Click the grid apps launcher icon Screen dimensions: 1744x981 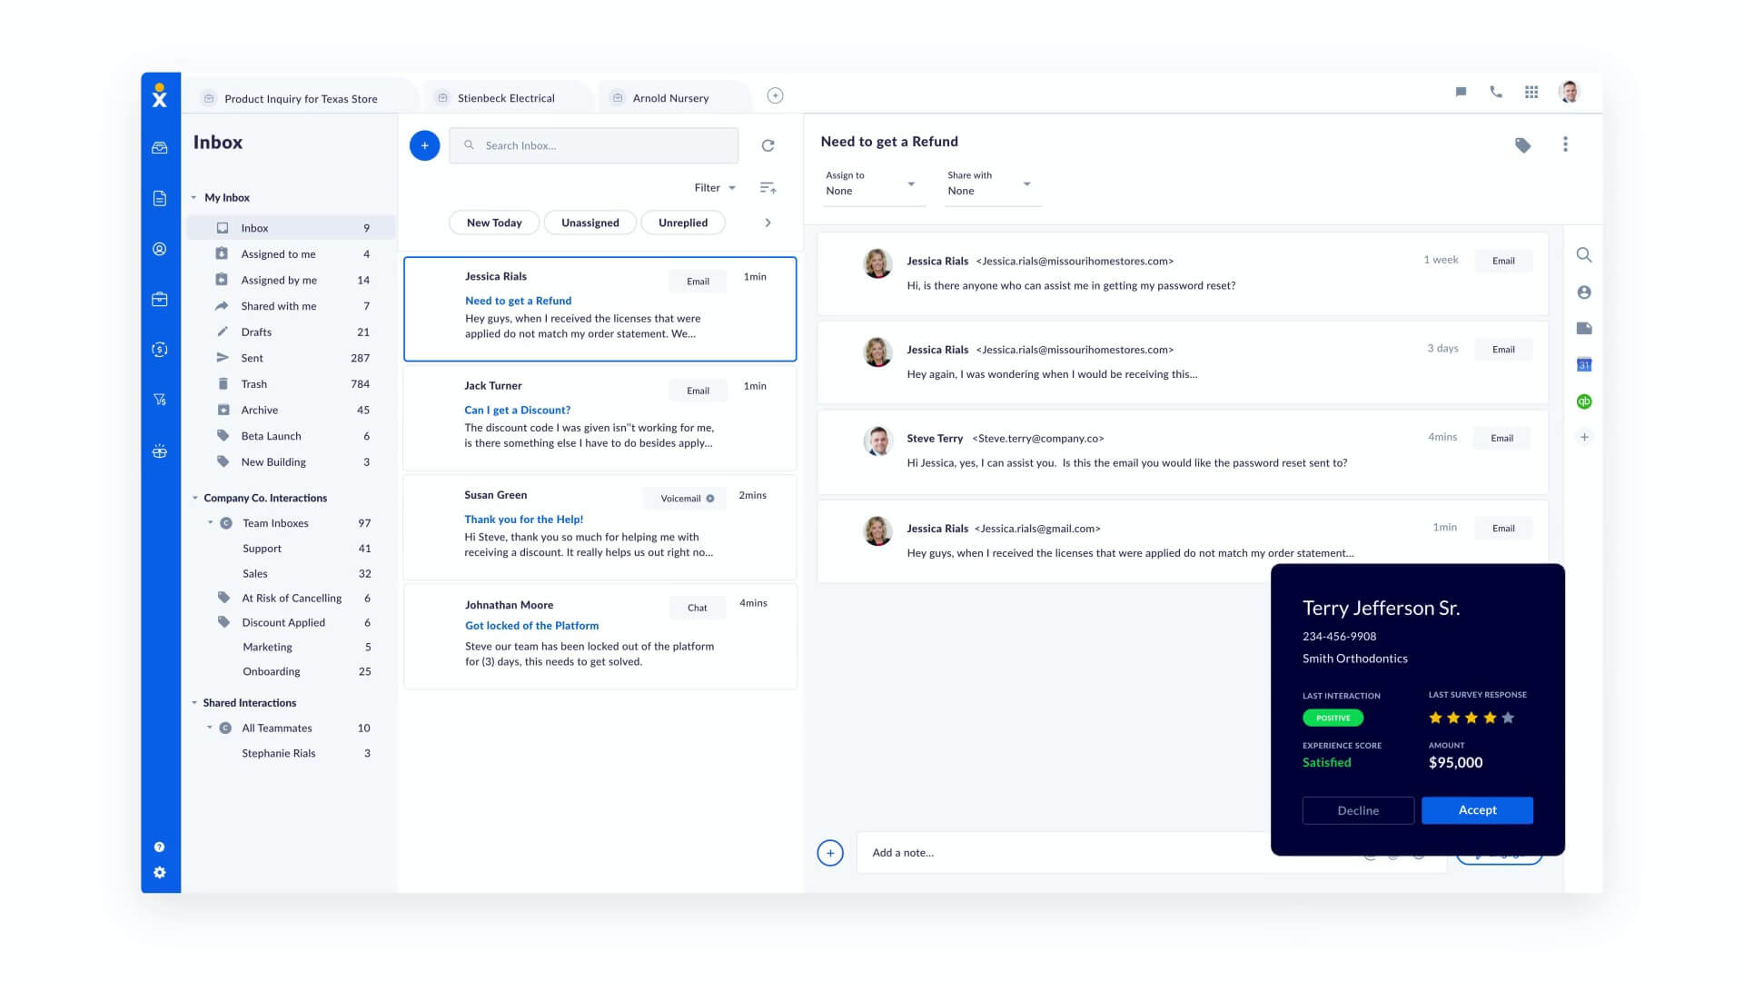(x=1532, y=91)
